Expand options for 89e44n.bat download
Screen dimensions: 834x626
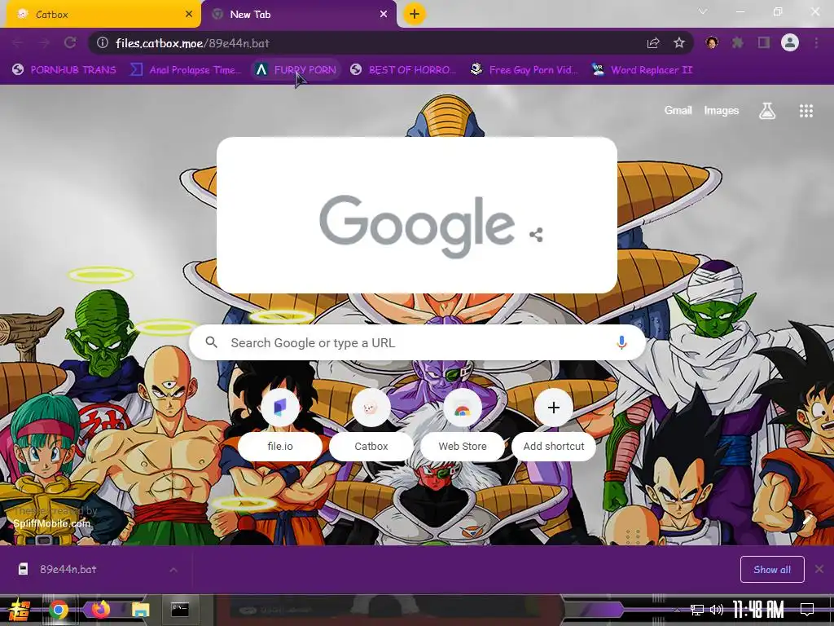click(173, 570)
